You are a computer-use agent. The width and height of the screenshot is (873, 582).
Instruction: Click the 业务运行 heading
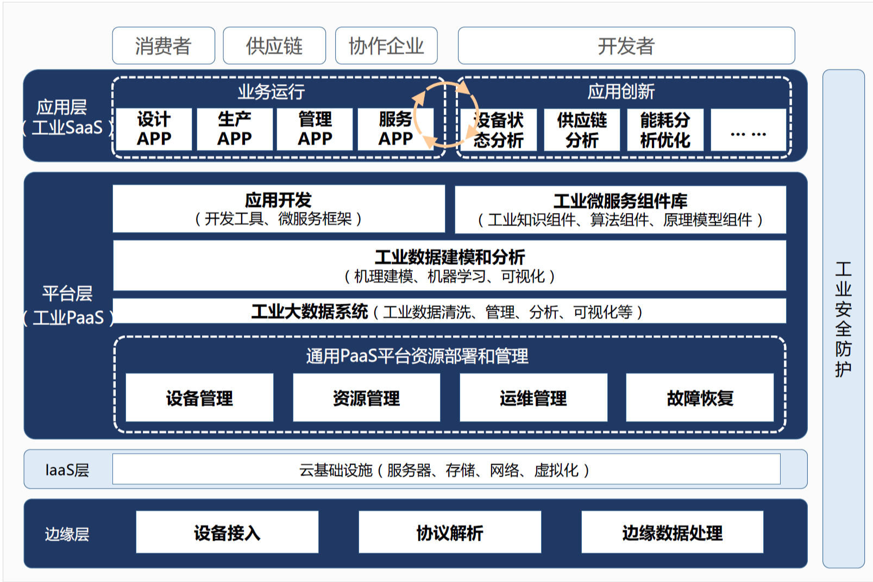[x=271, y=92]
